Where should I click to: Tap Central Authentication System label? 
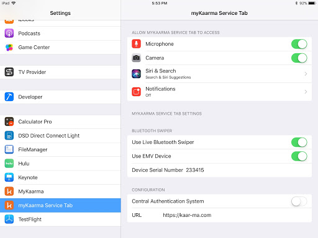point(168,201)
